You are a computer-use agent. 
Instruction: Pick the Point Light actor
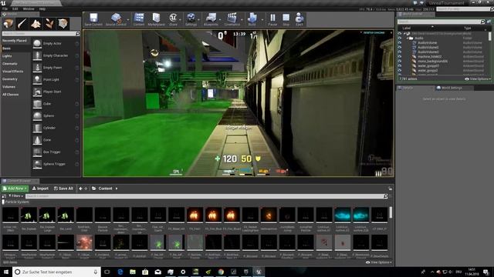pyautogui.click(x=56, y=80)
